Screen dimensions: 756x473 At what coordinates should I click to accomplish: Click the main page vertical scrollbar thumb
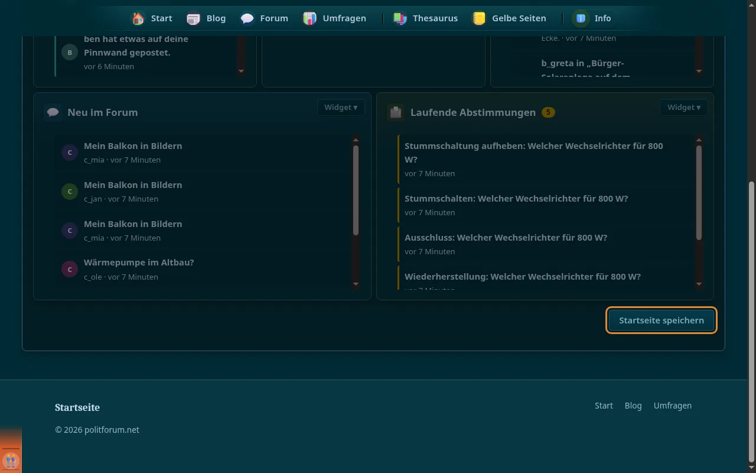(751, 321)
